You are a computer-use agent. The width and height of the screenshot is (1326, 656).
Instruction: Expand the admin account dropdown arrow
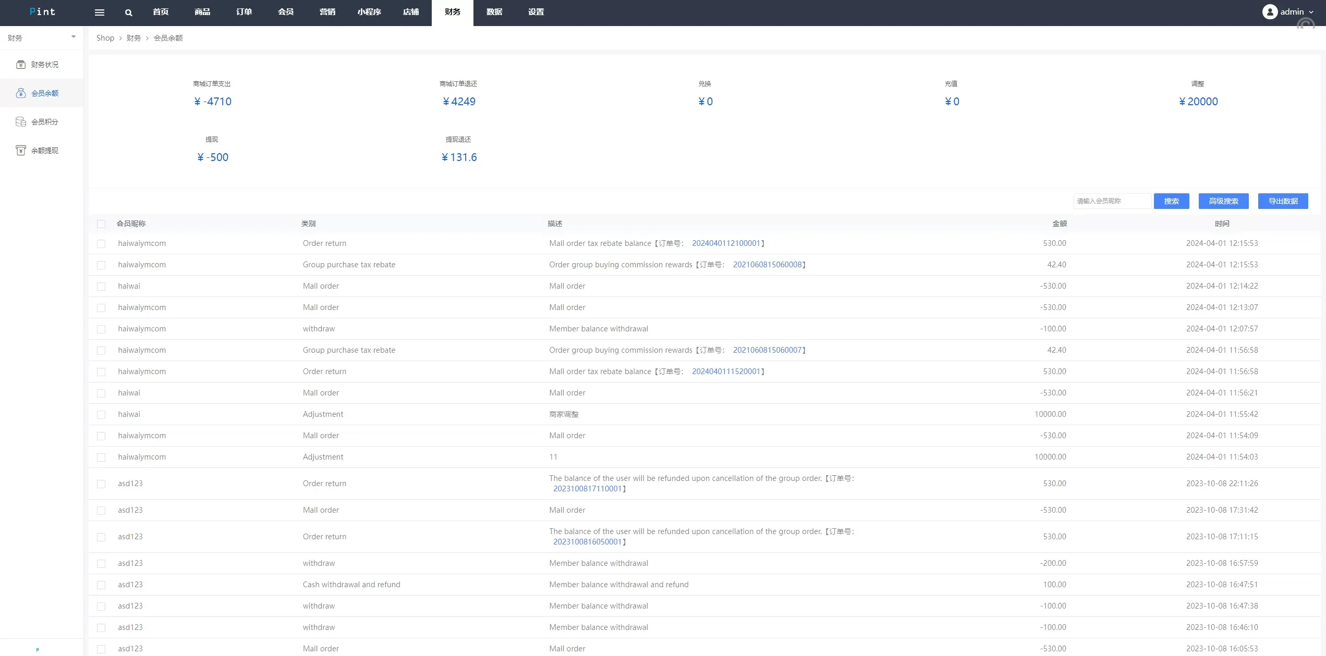tap(1311, 12)
